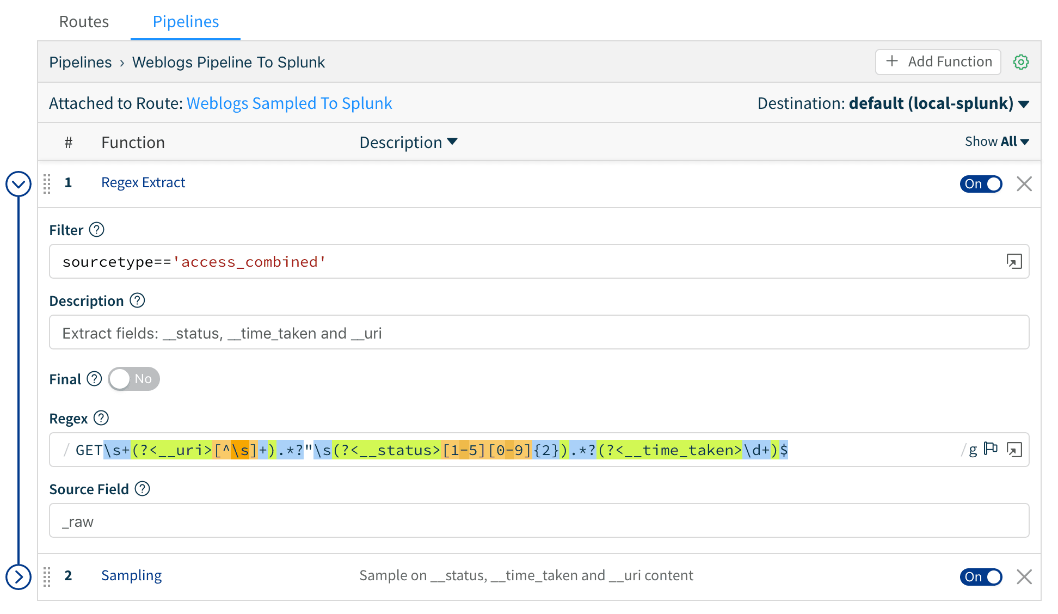The image size is (1058, 614).
Task: Click help icon beside Regex label
Action: [x=101, y=418]
